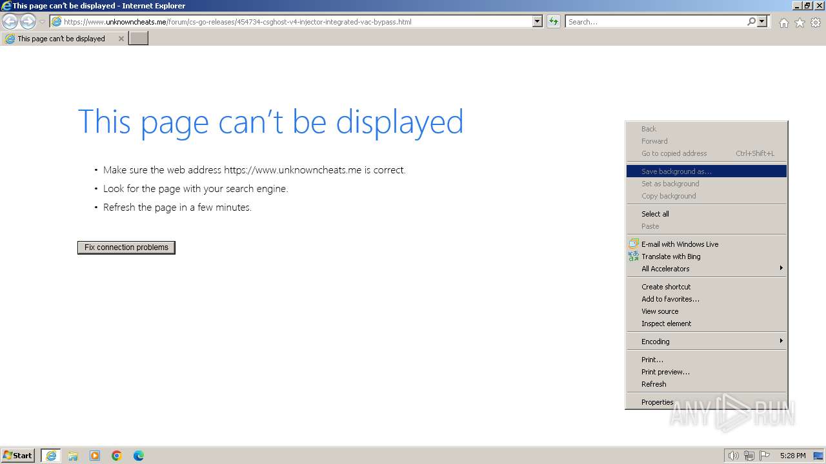
Task: Click the magnifier search icon
Action: pos(751,21)
